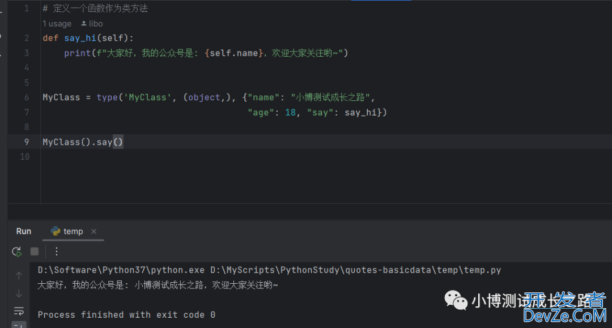Click the self.name expression in f-string
Screen dimensions: 612x328
pos(234,53)
